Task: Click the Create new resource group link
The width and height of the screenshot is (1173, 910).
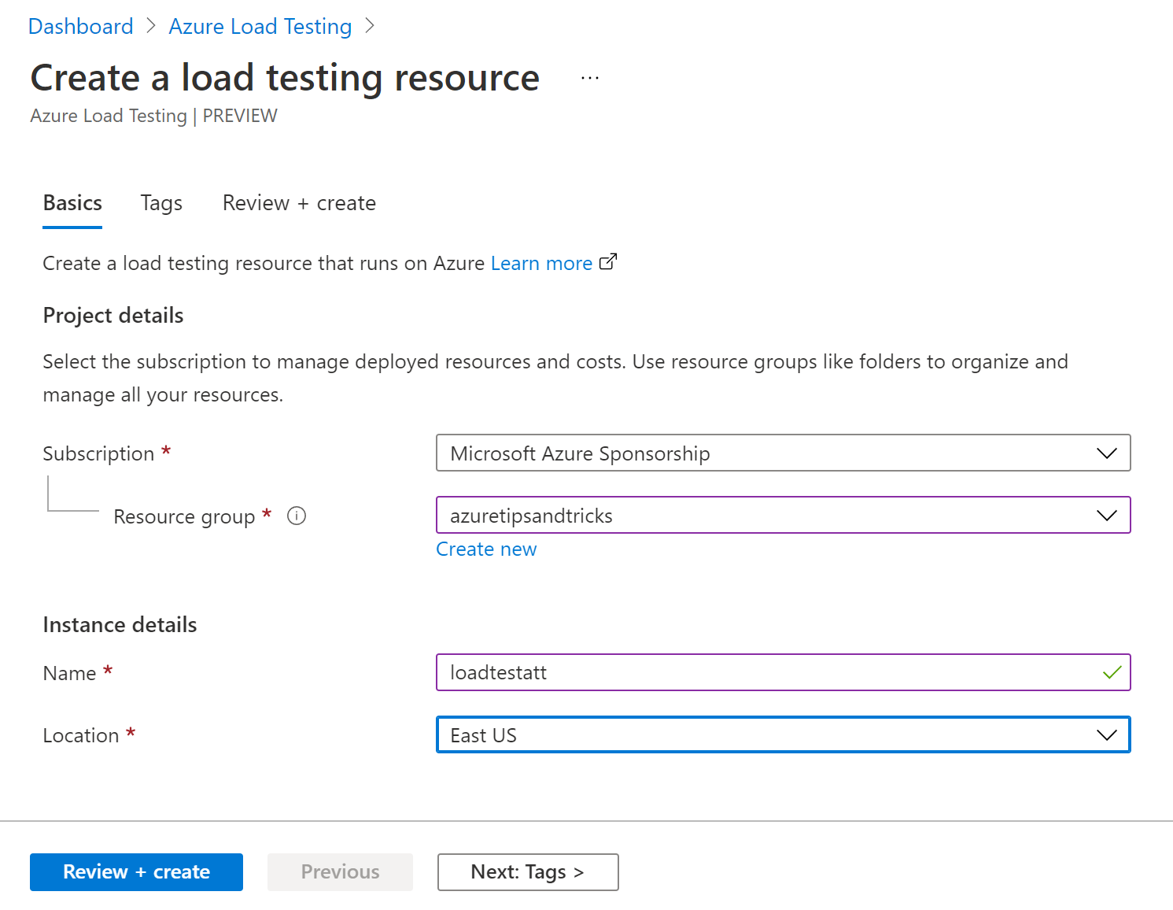Action: [486, 549]
